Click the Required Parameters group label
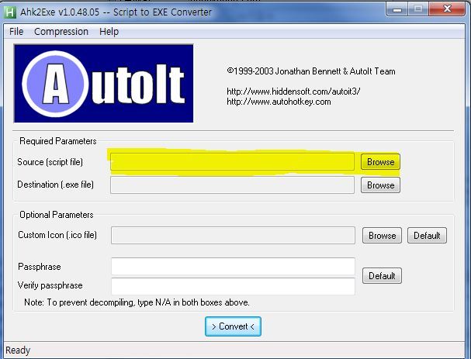The height and width of the screenshot is (359, 471). (58, 141)
